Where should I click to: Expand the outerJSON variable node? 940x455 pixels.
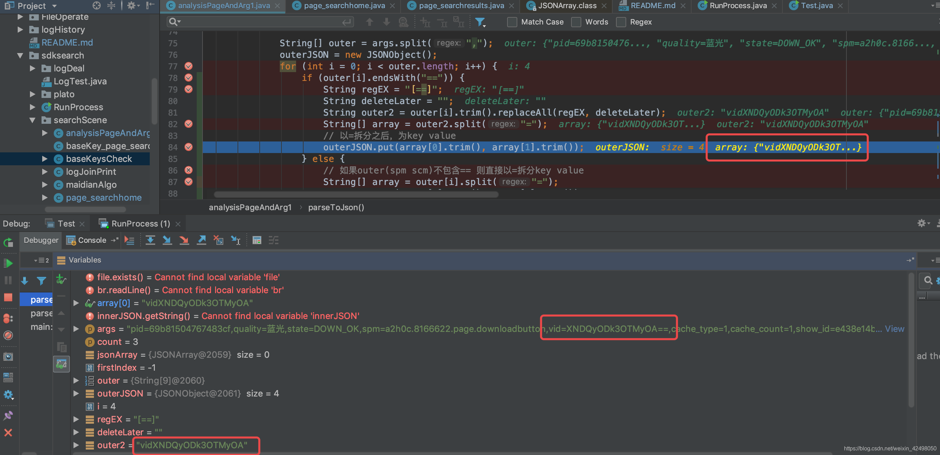[76, 393]
